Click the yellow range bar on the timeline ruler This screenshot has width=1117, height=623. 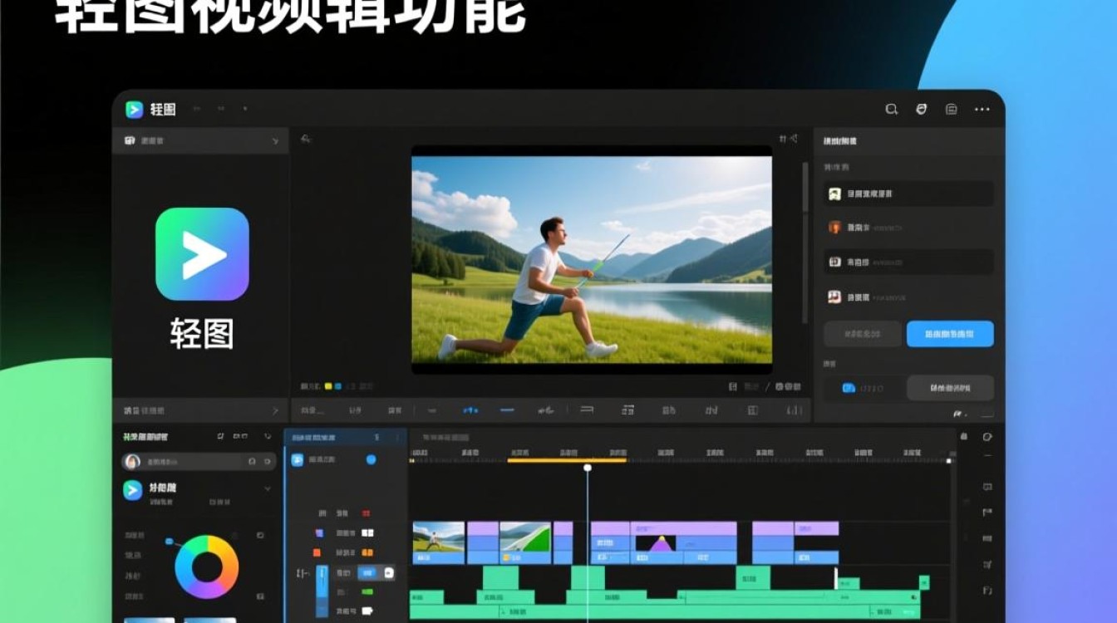click(567, 460)
